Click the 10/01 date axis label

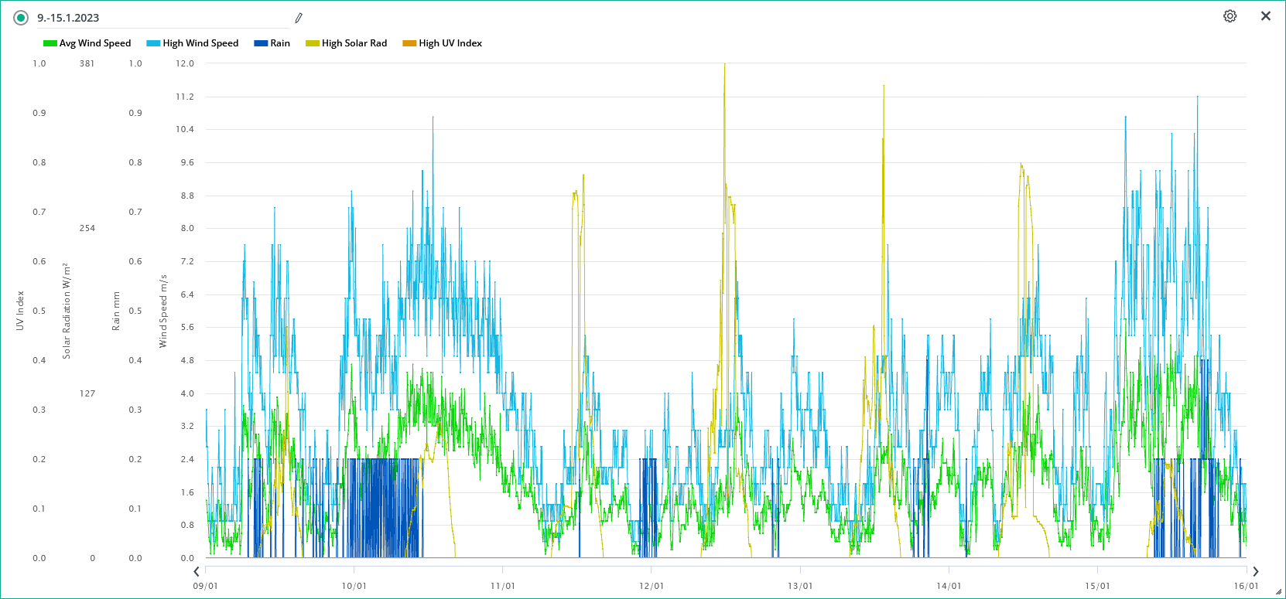click(354, 586)
